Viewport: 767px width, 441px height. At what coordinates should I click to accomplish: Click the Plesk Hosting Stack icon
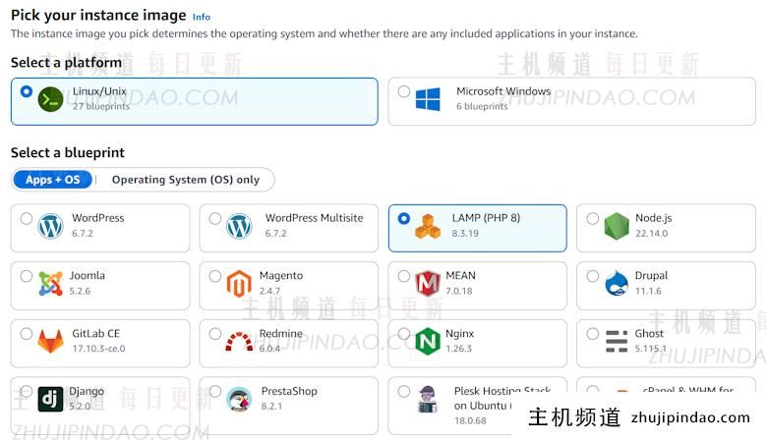(x=428, y=400)
